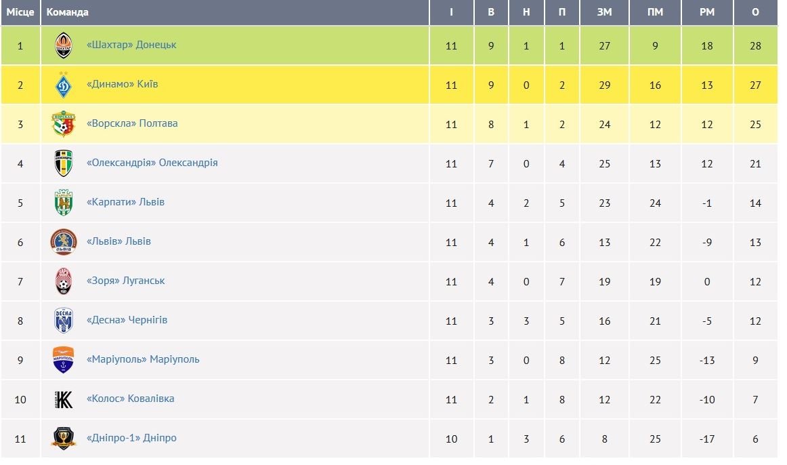
Task: Click the Karpaty Lviv team crest
Action: (64, 203)
